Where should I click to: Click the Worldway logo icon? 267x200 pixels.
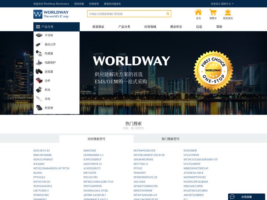(x=38, y=14)
